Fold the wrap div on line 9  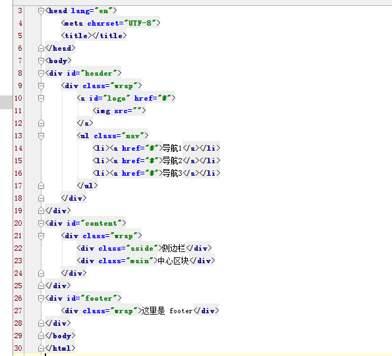pyautogui.click(x=42, y=86)
